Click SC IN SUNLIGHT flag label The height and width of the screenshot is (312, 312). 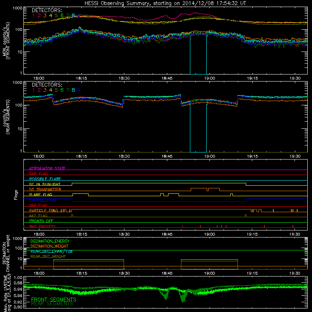click(45, 184)
